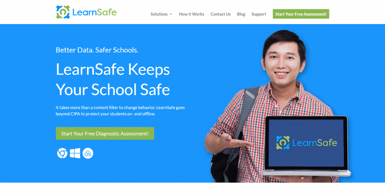Click the paragraph mentioning CIPA
This screenshot has height=194, width=385.
120,111
